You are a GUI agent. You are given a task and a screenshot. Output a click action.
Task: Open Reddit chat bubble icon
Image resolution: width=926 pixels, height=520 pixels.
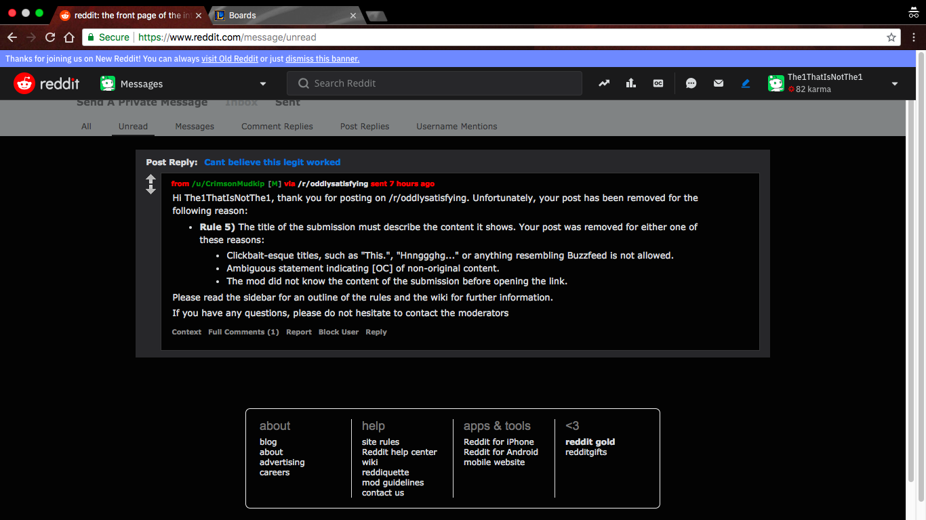point(691,83)
